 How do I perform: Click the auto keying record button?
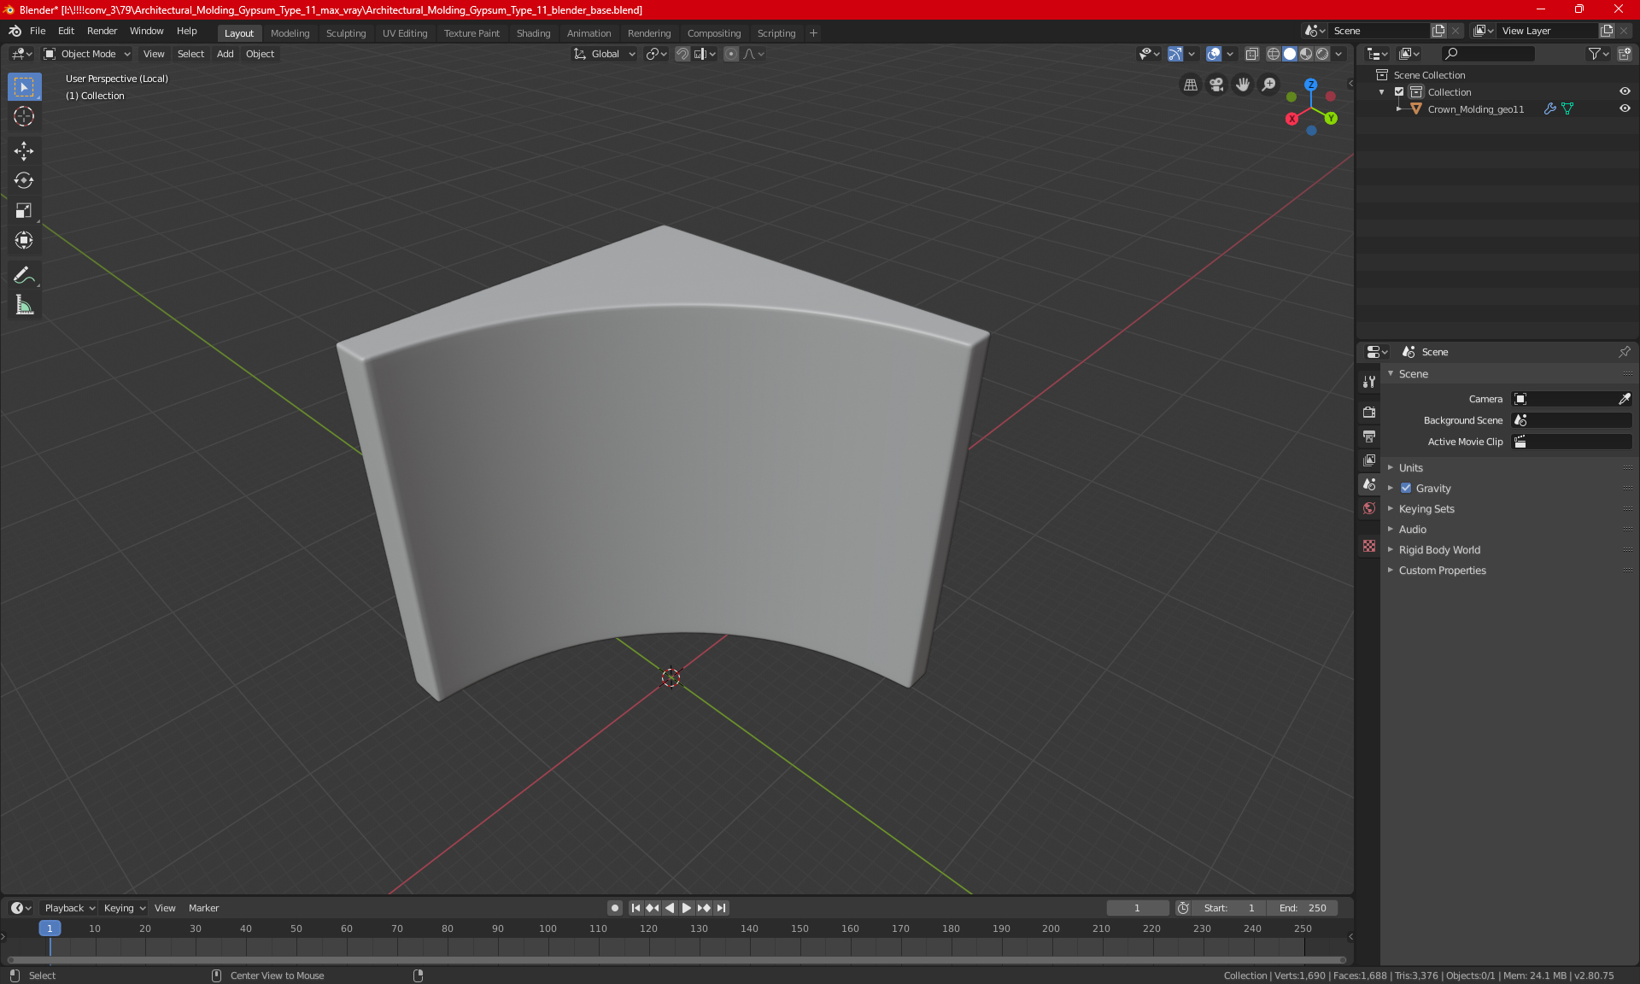614,908
